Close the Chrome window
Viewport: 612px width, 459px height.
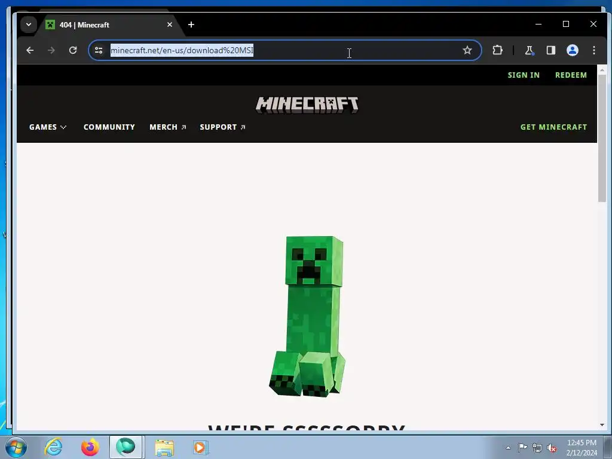(x=593, y=24)
